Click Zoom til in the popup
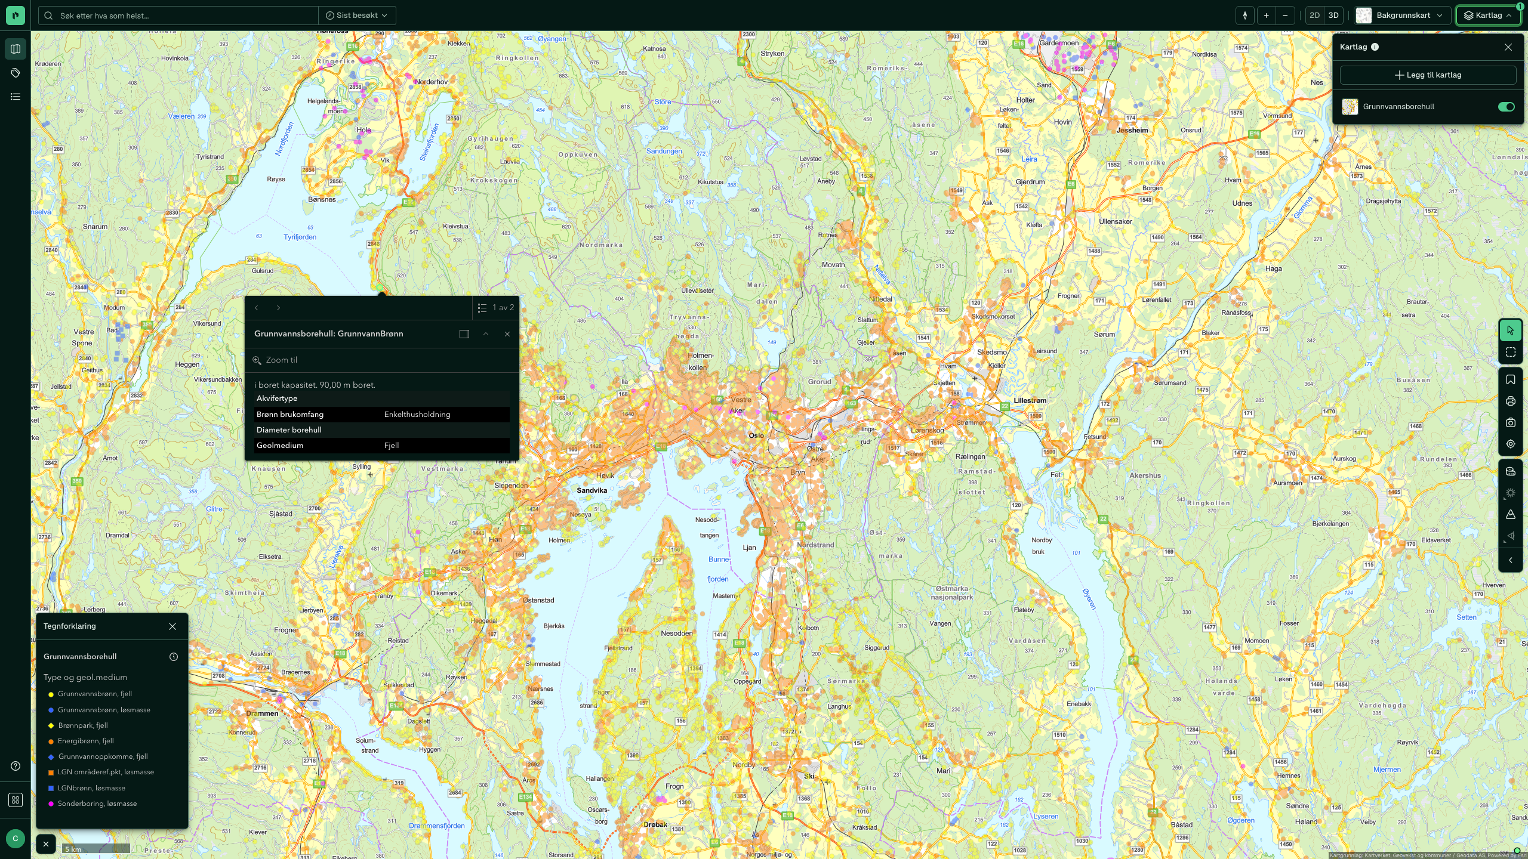 [x=275, y=360]
